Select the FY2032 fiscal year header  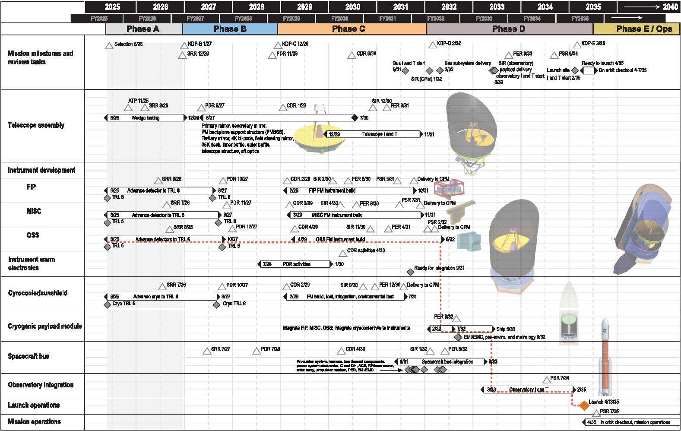point(436,19)
